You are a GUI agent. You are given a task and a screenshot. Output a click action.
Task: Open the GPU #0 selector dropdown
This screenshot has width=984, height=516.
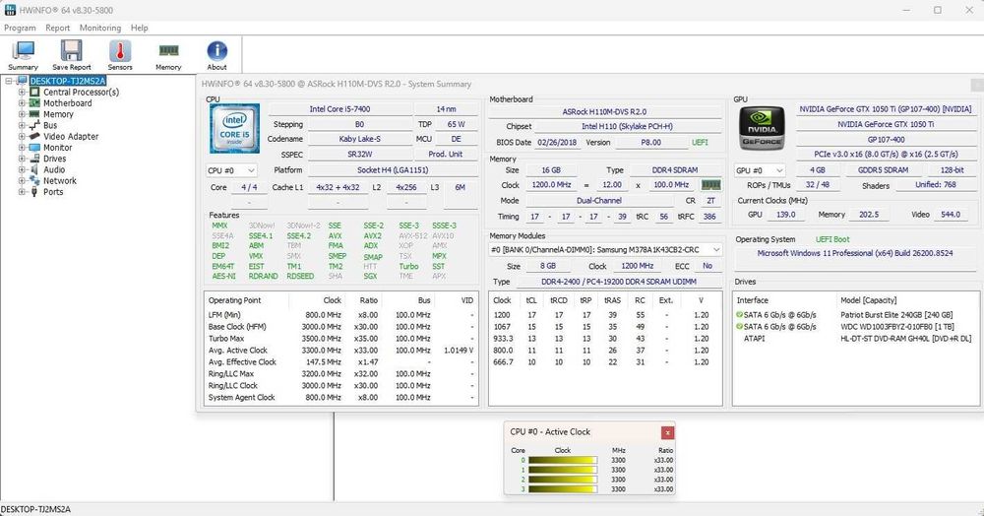[760, 170]
